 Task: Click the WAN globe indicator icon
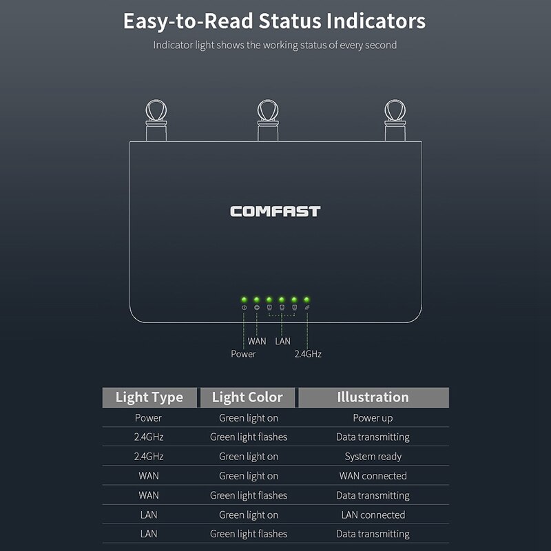[257, 308]
